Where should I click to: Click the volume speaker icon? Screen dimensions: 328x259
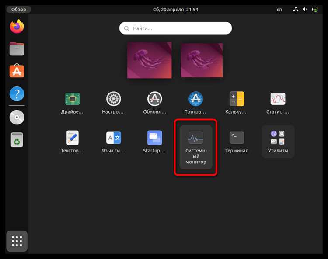305,10
